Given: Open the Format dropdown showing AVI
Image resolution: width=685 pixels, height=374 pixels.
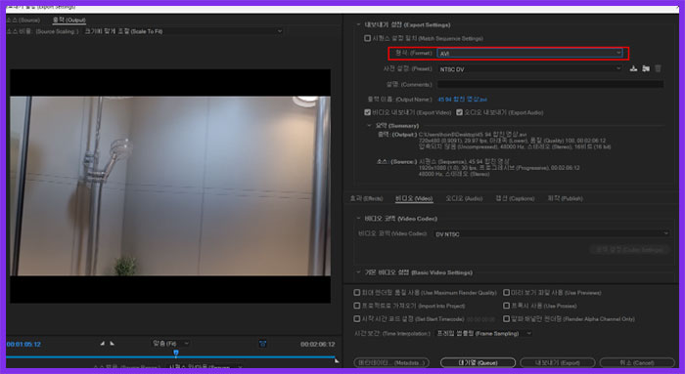Looking at the screenshot, I should [x=530, y=53].
